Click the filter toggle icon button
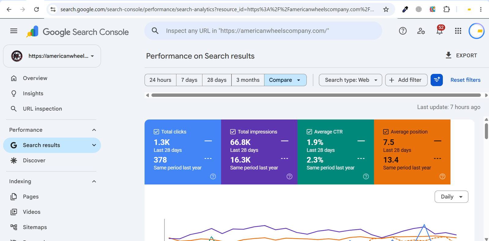Image resolution: width=489 pixels, height=241 pixels. (x=437, y=80)
